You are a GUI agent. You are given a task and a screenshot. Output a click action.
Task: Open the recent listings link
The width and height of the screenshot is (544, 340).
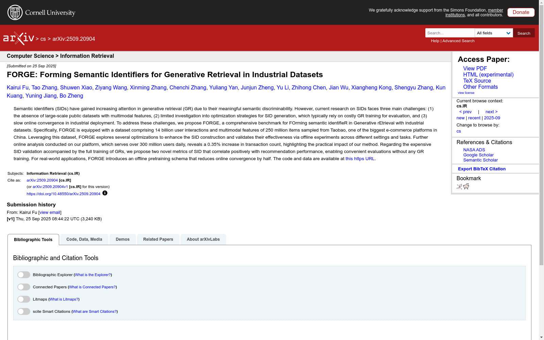tap(474, 118)
